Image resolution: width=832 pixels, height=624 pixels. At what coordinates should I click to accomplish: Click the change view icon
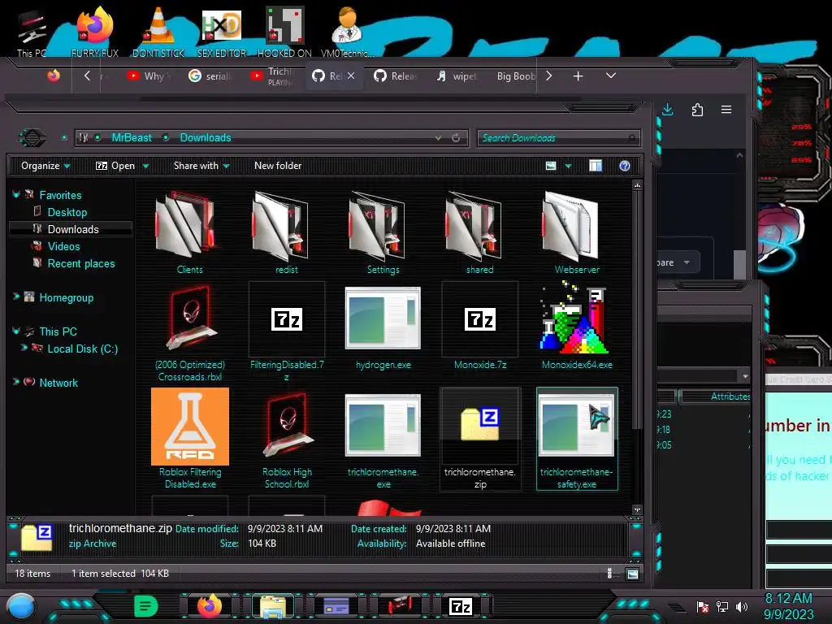pos(551,166)
